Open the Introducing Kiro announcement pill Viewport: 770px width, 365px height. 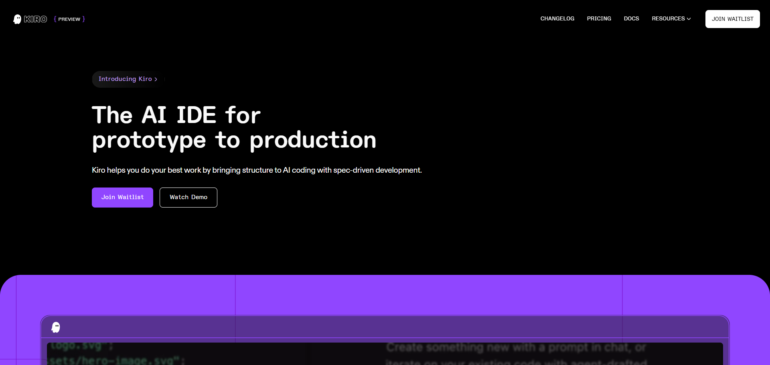128,79
